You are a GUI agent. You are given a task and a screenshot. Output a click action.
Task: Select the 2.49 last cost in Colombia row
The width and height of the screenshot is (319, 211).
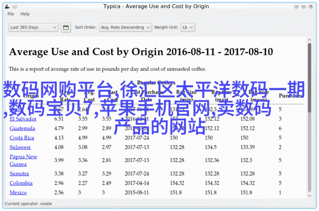click(x=107, y=183)
